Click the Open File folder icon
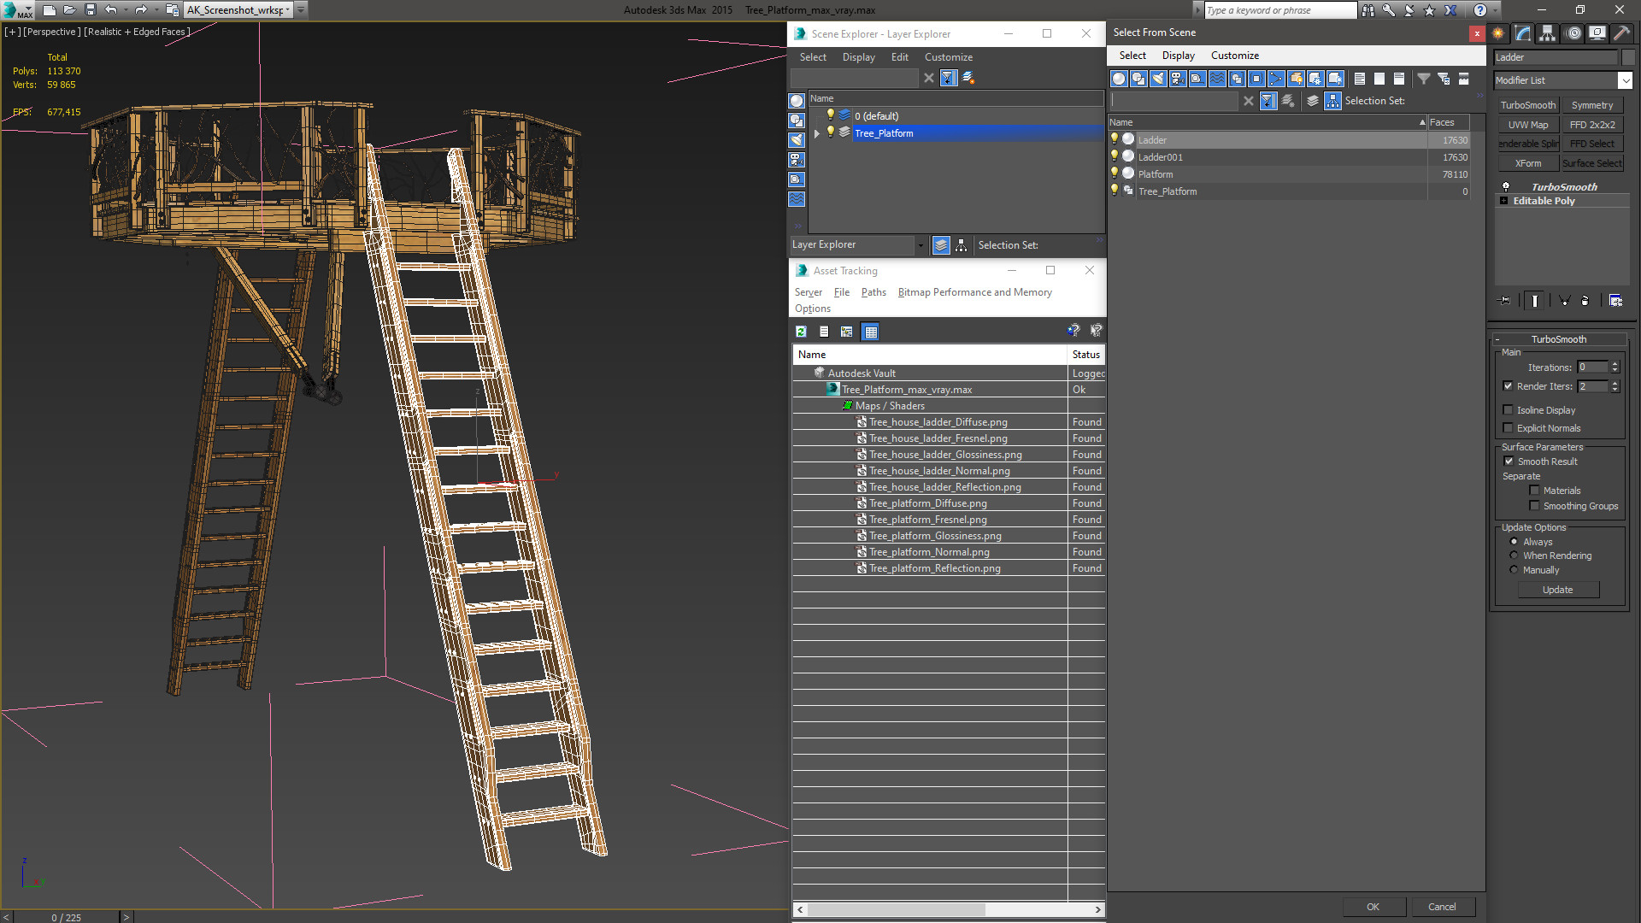The image size is (1641, 923). point(69,10)
